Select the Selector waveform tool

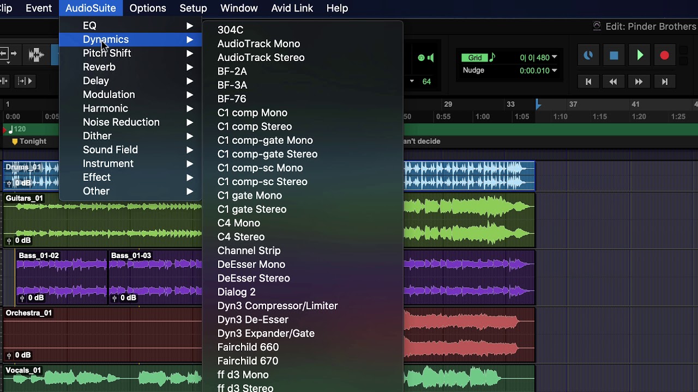36,54
